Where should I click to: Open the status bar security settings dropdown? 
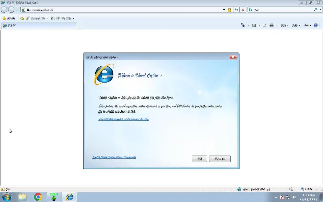(296, 189)
